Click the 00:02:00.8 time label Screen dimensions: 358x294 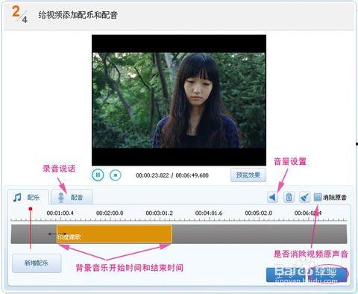click(110, 213)
